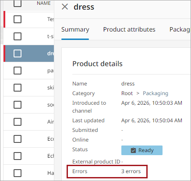Click the Ready status badge
The width and height of the screenshot is (191, 181).
142,150
